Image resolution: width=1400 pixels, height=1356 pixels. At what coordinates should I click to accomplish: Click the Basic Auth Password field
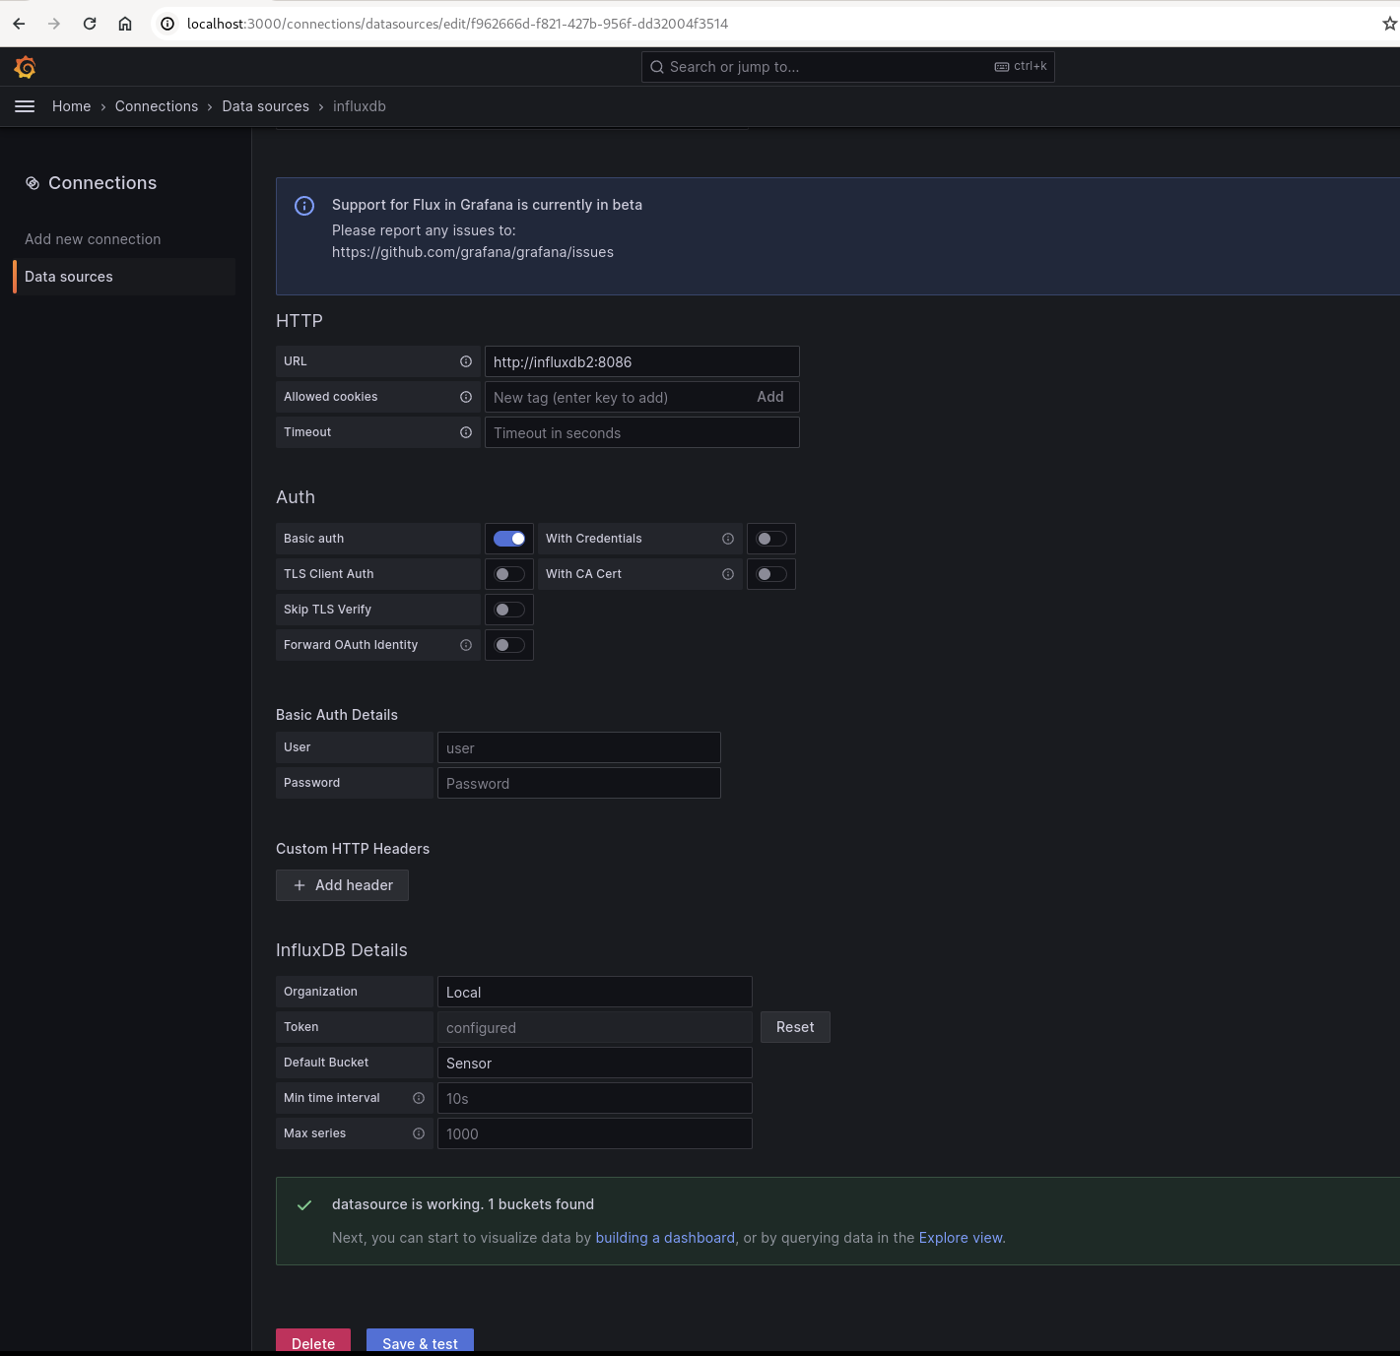tap(579, 783)
